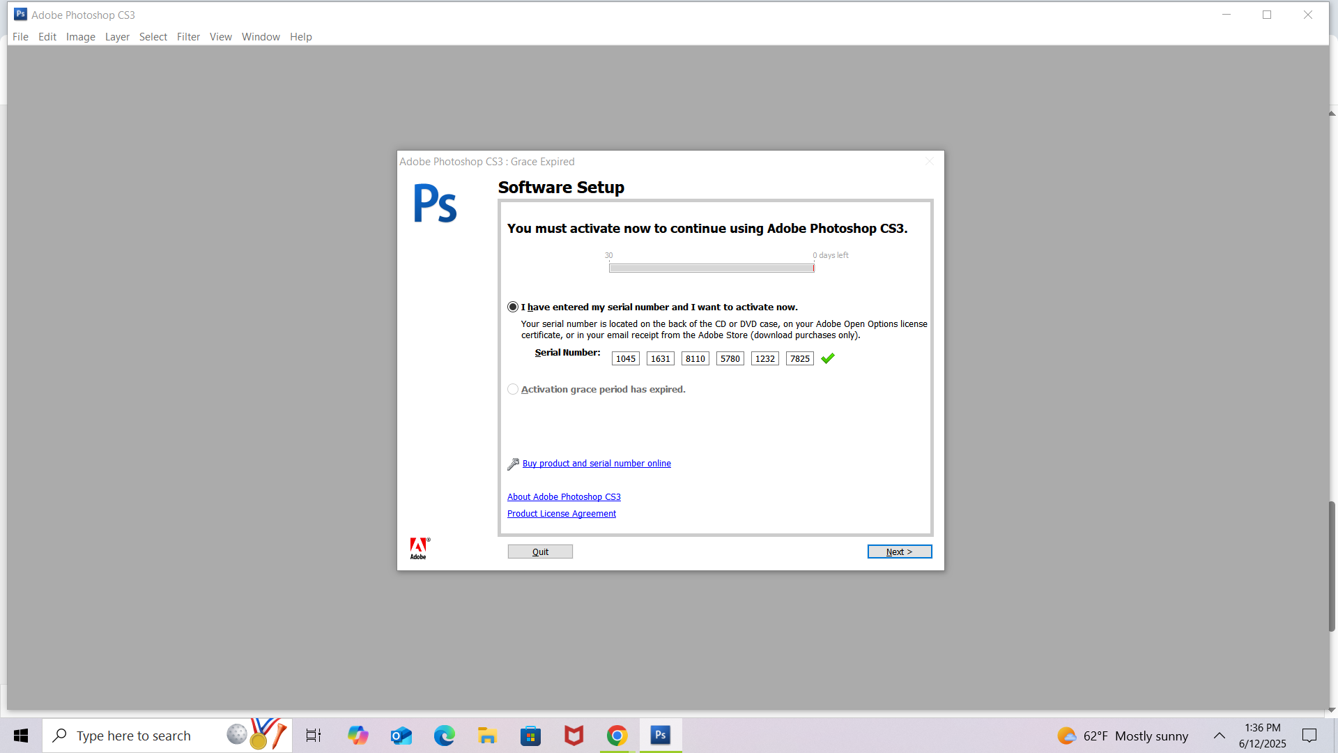Switch to Google Chrome in taskbar

click(617, 736)
